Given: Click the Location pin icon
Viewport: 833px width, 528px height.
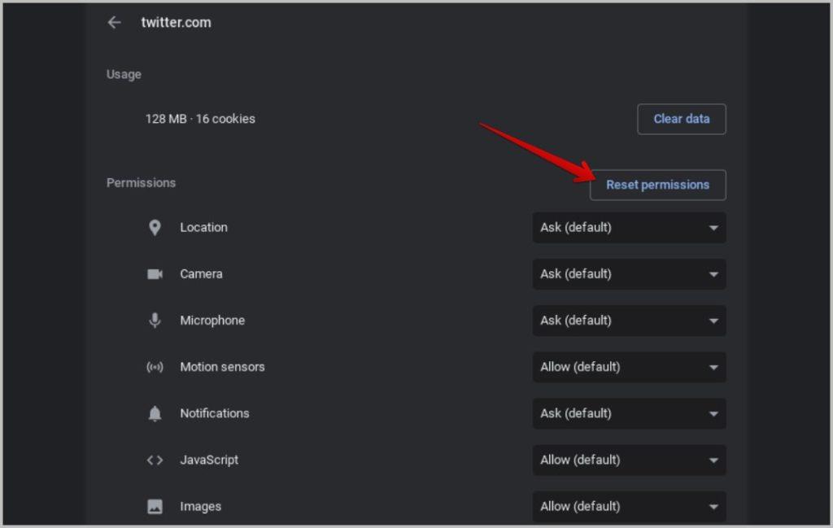Looking at the screenshot, I should tap(155, 227).
